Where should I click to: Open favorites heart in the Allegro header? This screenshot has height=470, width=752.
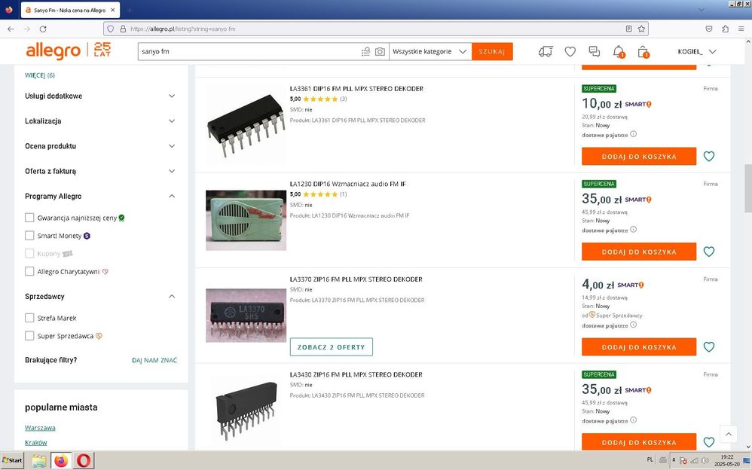pos(570,51)
